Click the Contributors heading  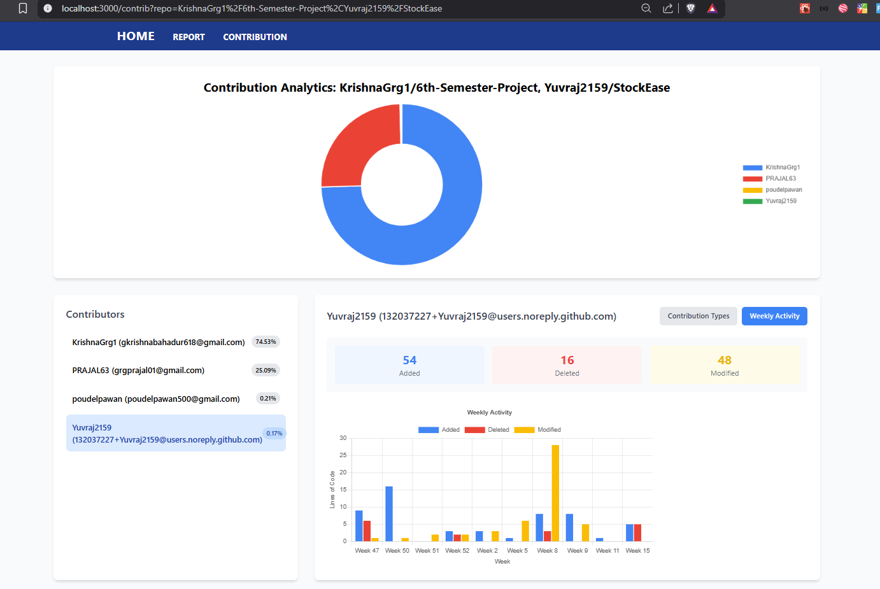[96, 315]
